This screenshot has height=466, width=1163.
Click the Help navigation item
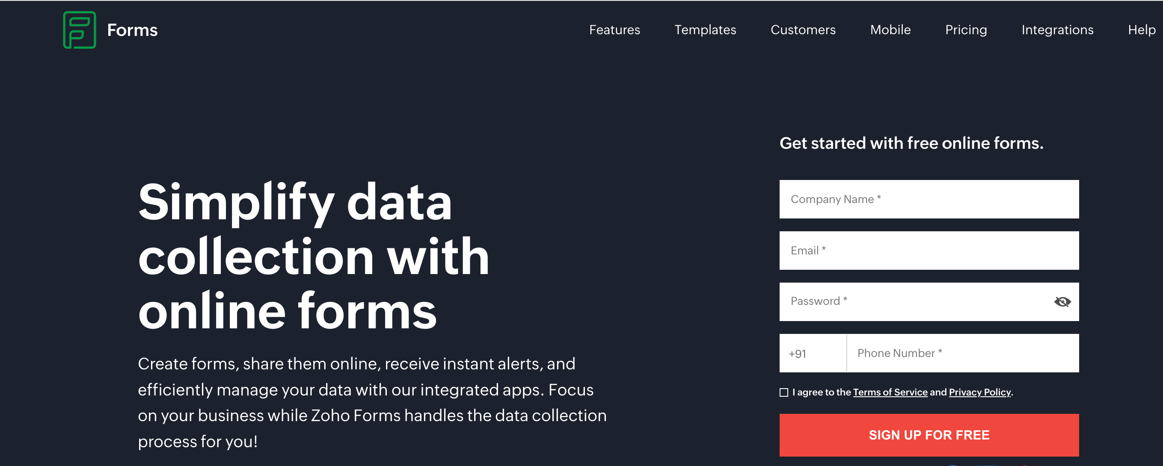(1144, 29)
